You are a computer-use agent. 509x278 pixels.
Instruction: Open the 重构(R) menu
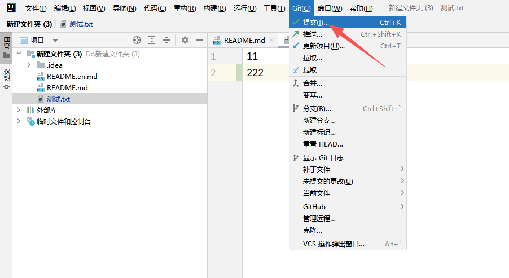point(185,8)
